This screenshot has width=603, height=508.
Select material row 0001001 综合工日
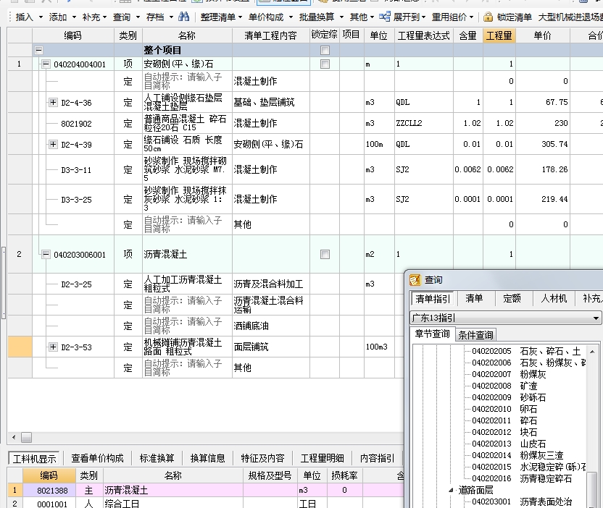[206, 503]
